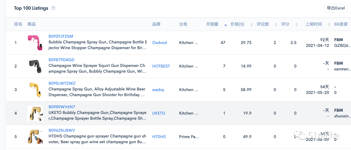Open the UKETO product thumbnail in row 4

[x=35, y=113]
